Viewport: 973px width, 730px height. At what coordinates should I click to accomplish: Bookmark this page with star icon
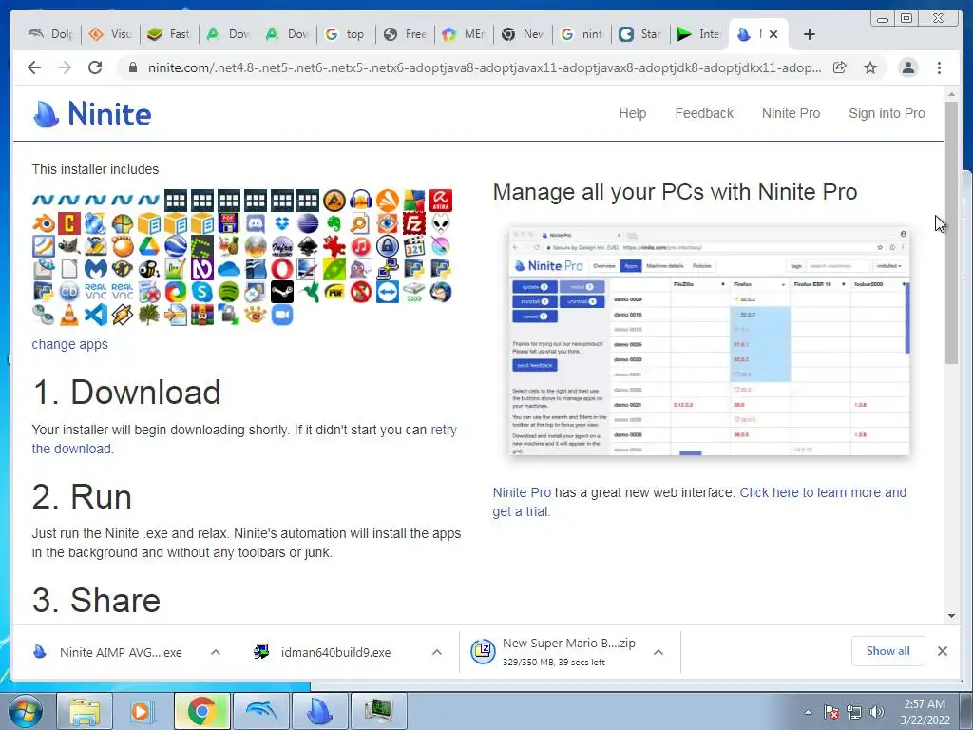click(x=870, y=67)
